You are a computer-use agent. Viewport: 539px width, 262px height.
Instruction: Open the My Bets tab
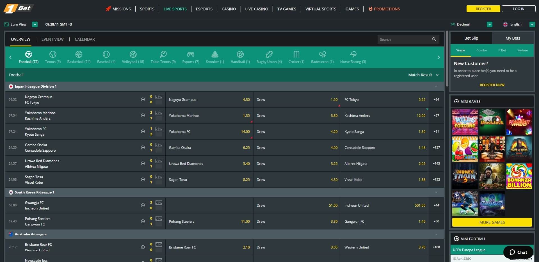click(x=513, y=38)
